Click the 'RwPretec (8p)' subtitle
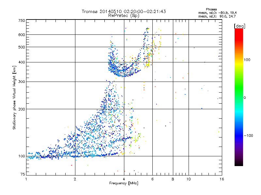Image resolution: width=261 pixels, height=195 pixels. pos(124,16)
